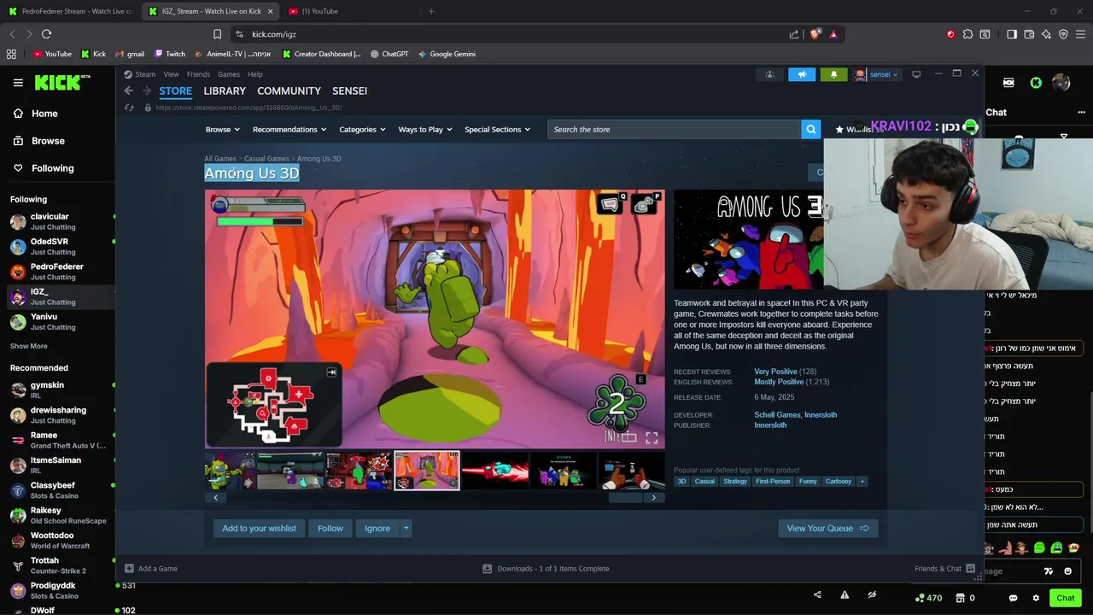This screenshot has height=615, width=1093.
Task: Click View Your Queue button
Action: [827, 528]
